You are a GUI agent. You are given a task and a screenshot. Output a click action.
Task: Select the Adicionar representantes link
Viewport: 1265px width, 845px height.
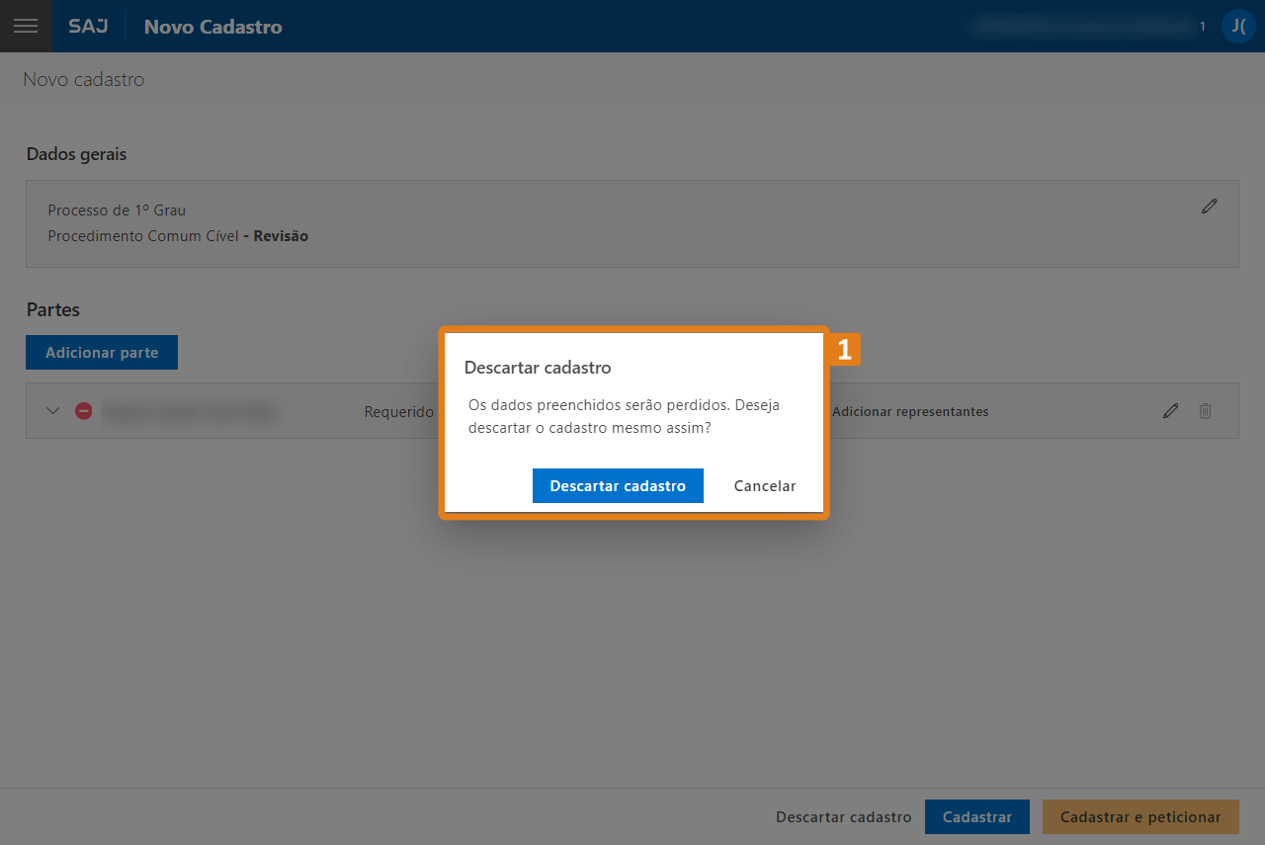pos(909,411)
